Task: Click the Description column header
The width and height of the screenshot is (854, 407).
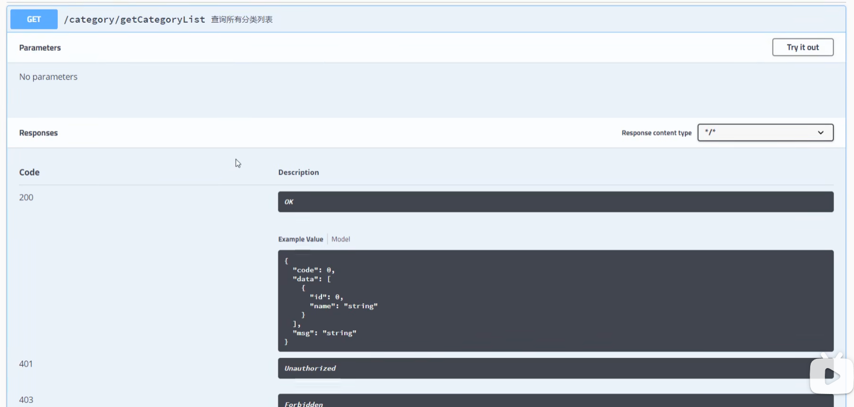Action: point(298,172)
